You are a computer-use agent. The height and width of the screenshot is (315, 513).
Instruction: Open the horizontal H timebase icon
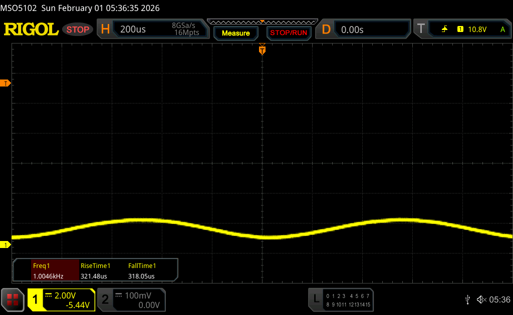click(x=105, y=29)
